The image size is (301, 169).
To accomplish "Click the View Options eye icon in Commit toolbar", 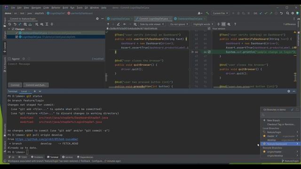I will pyautogui.click(x=42, y=24).
